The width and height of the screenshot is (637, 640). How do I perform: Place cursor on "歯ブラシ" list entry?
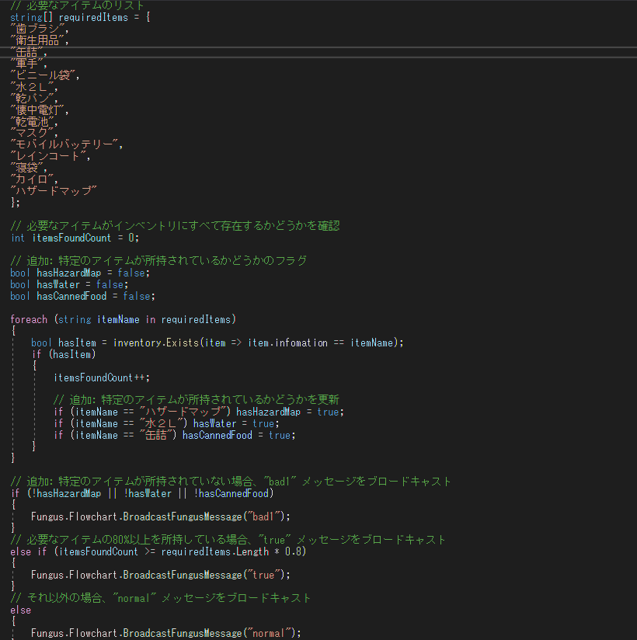point(39,29)
